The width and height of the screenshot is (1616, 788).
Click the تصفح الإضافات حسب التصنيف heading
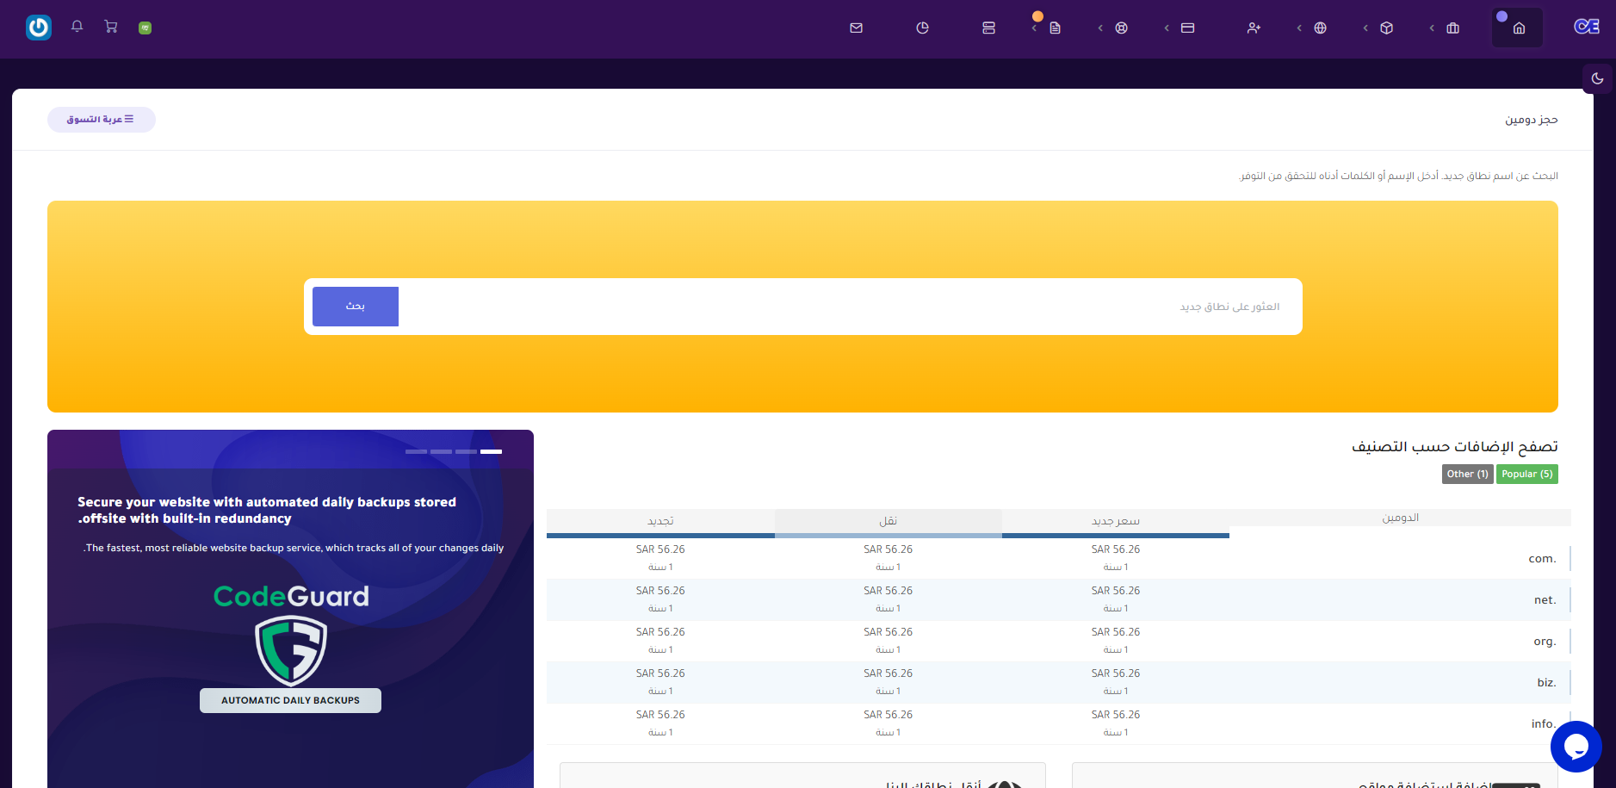coord(1454,446)
